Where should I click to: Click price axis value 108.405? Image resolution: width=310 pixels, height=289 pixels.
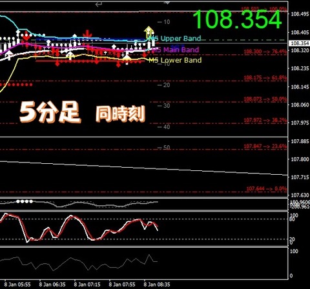pyautogui.click(x=300, y=32)
